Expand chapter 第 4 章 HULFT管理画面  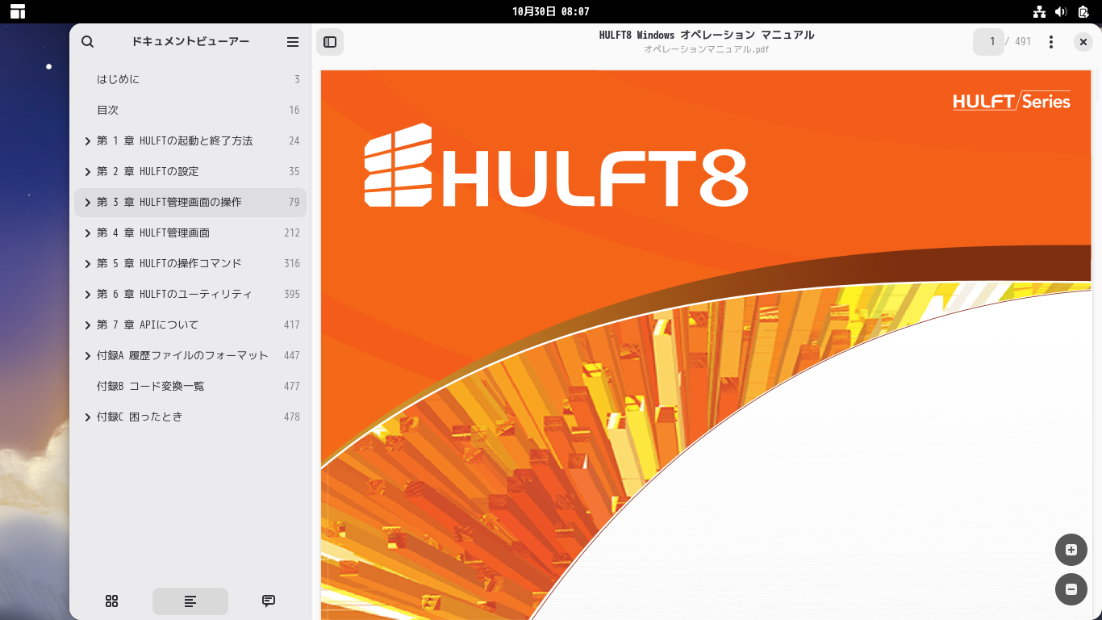[x=87, y=233]
